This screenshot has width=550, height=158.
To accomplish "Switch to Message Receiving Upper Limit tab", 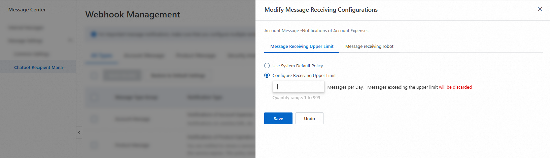I will (x=302, y=47).
